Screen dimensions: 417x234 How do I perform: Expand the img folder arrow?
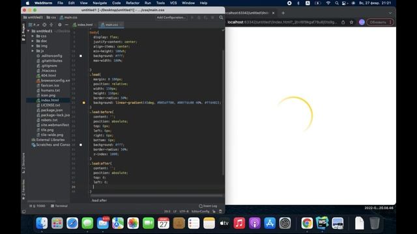pyautogui.click(x=33, y=46)
